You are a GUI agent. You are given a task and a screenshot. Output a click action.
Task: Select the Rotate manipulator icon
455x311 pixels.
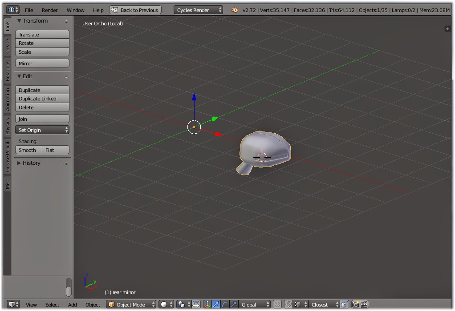(x=224, y=305)
